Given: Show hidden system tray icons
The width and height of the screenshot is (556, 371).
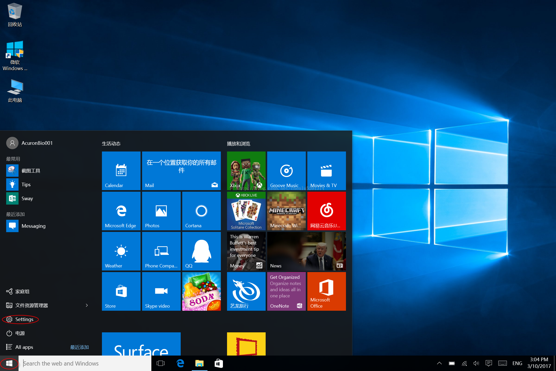Looking at the screenshot, I should coord(439,363).
